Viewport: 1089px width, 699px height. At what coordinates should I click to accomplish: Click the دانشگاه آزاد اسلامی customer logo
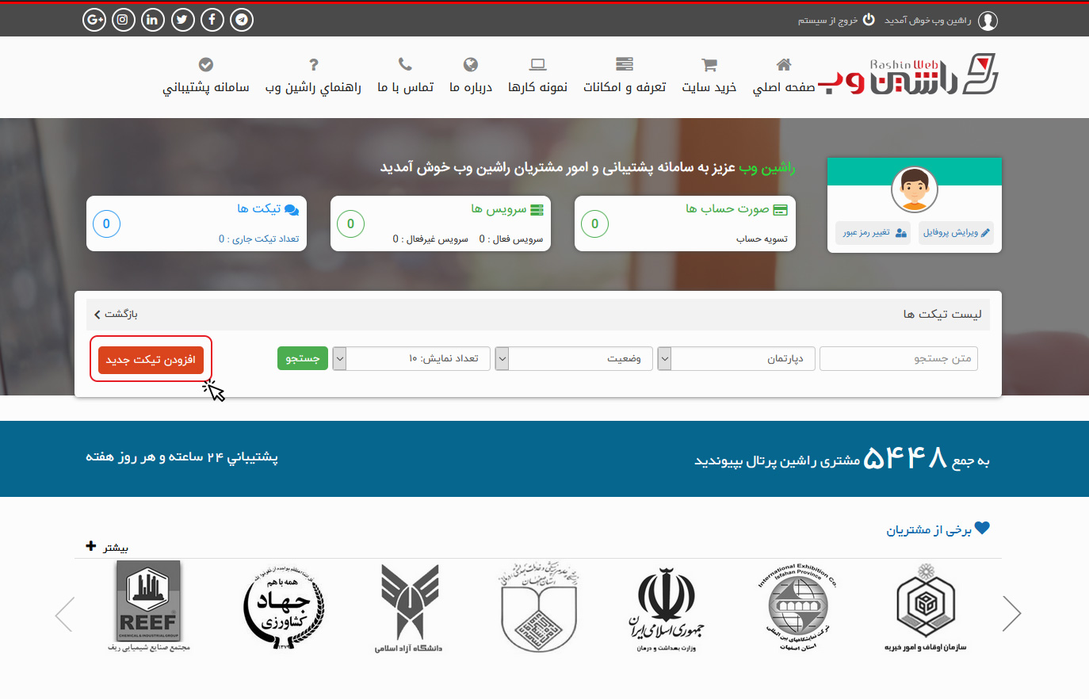[x=409, y=608]
